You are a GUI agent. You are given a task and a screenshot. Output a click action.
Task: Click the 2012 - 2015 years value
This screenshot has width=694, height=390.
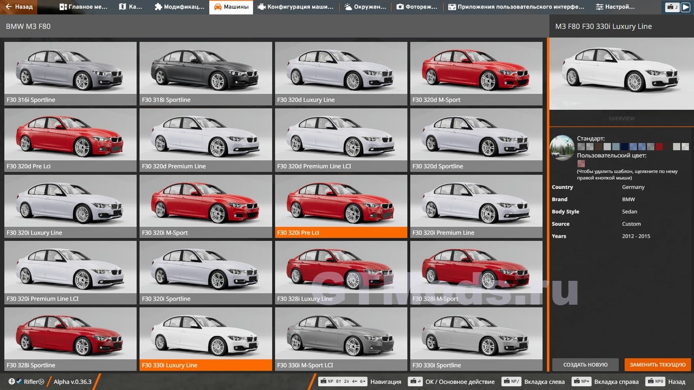tap(636, 236)
